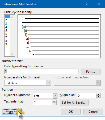The height and width of the screenshot is (120, 105).
Task: Click Set for All Levels button
Action: tap(74, 103)
